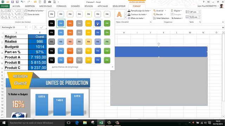
Task: Open File Explorer from taskbar
Action: pos(85,123)
